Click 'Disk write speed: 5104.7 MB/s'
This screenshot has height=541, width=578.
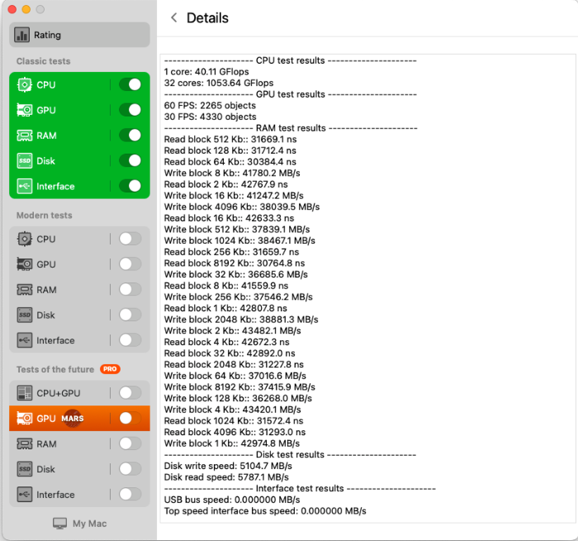[228, 466]
